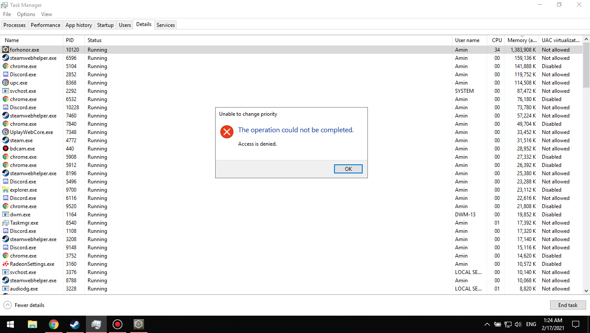The height and width of the screenshot is (333, 590).
Task: Click the red error icon in dialog
Action: (226, 132)
